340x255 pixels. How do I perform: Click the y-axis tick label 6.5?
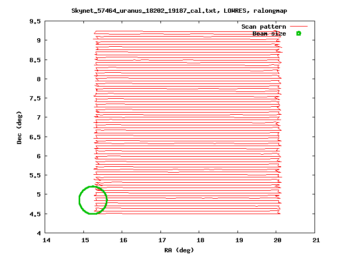click(x=35, y=137)
